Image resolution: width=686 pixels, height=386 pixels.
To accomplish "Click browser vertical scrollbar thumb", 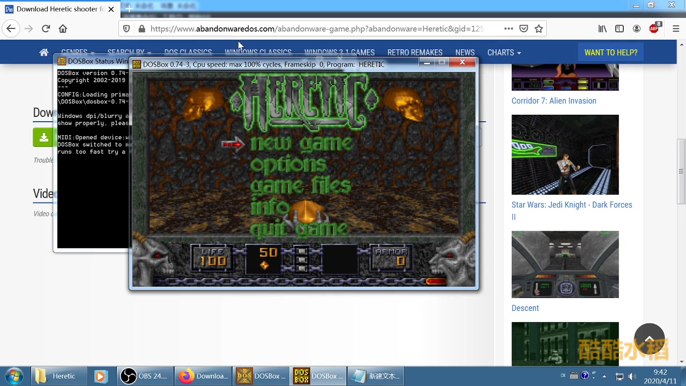I will point(681,172).
